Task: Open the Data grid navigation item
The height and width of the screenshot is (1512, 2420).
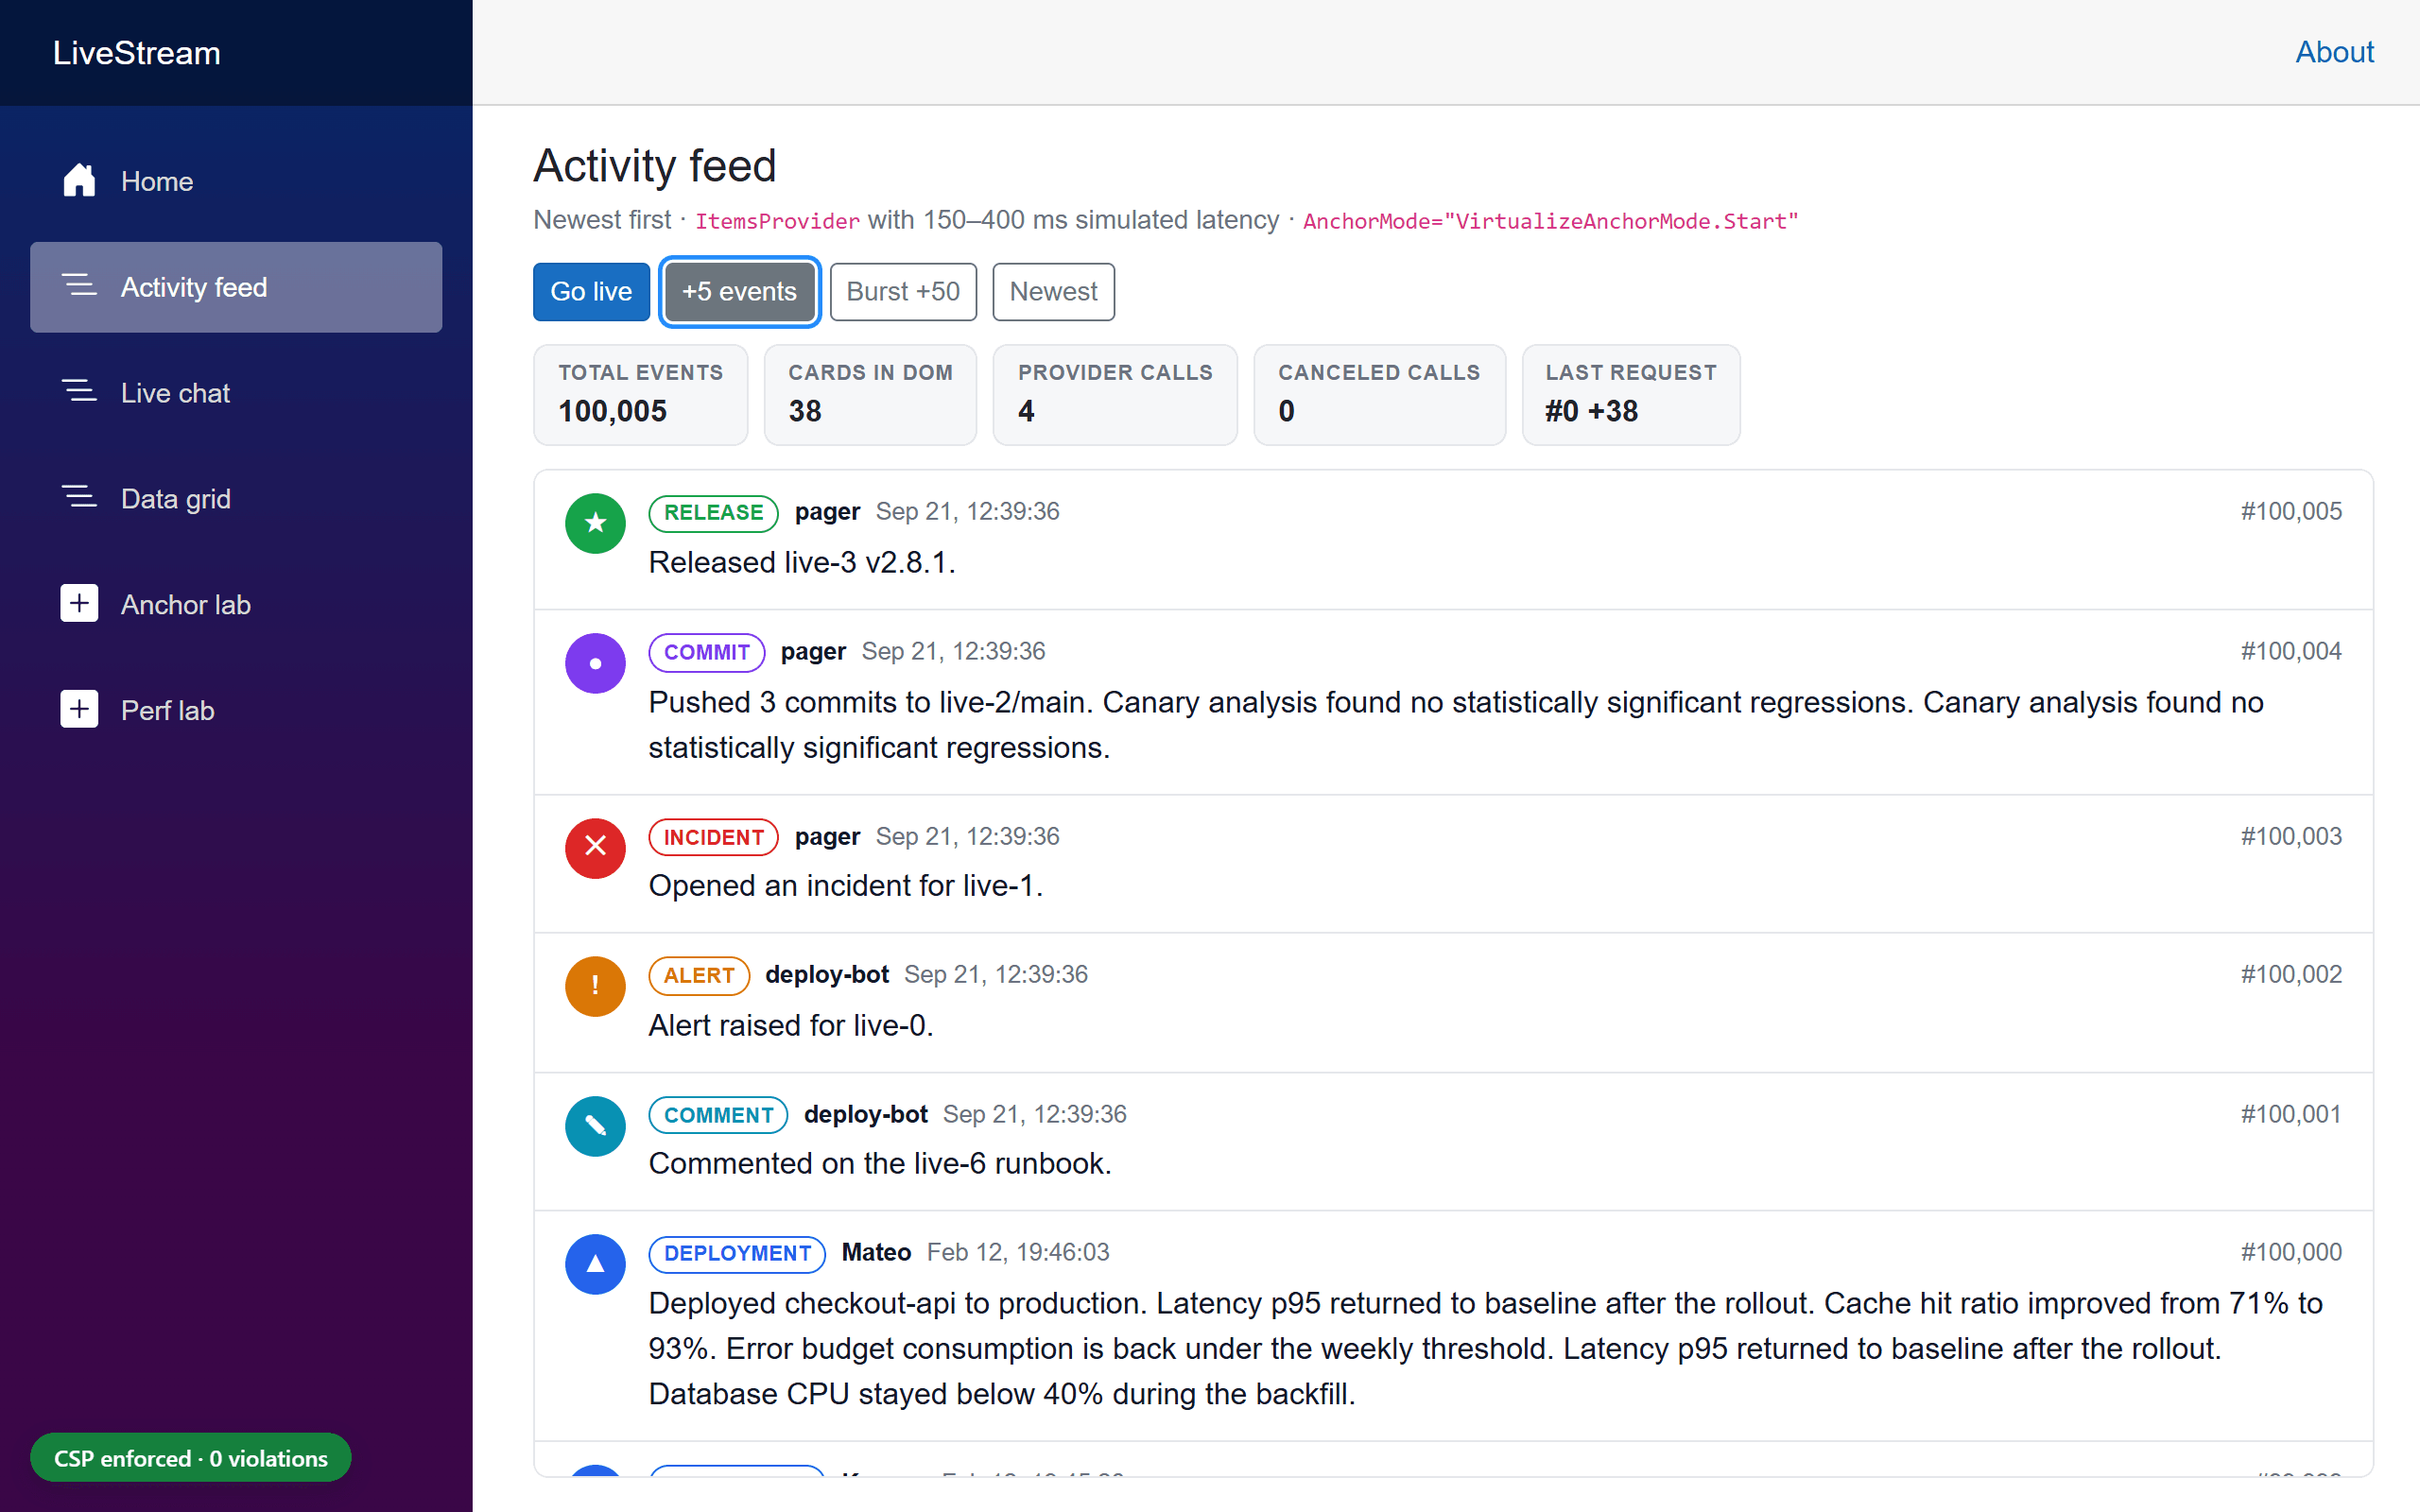Action: point(236,498)
